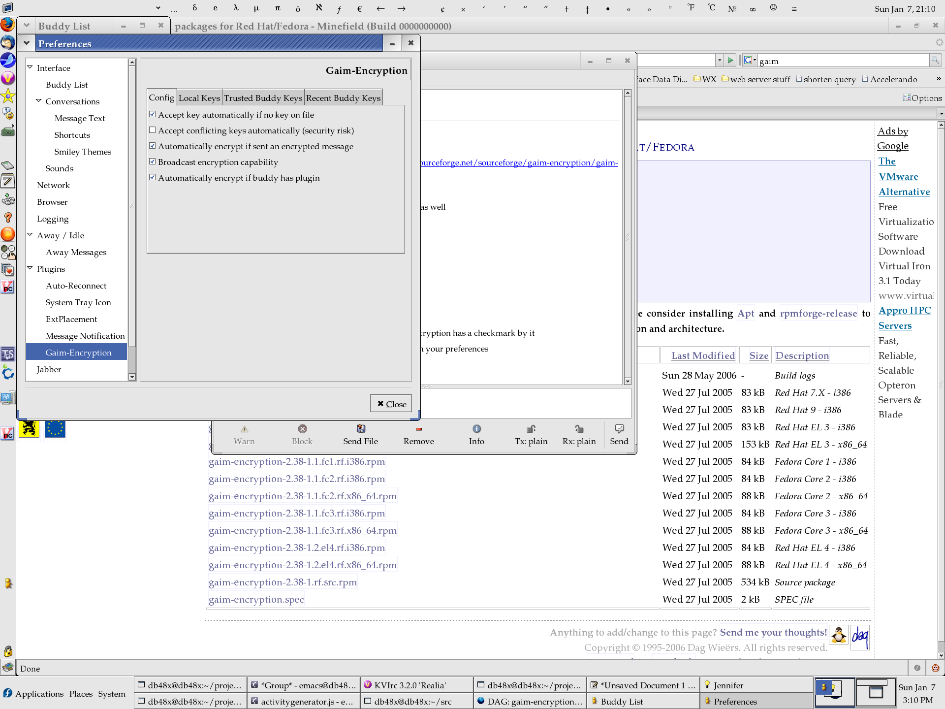Image resolution: width=945 pixels, height=709 pixels.
Task: Open the System menu
Action: (x=112, y=694)
